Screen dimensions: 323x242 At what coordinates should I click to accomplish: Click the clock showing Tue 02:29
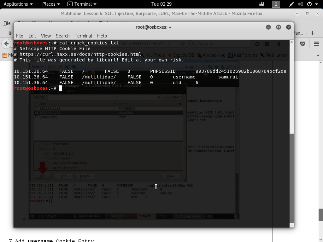(x=161, y=4)
